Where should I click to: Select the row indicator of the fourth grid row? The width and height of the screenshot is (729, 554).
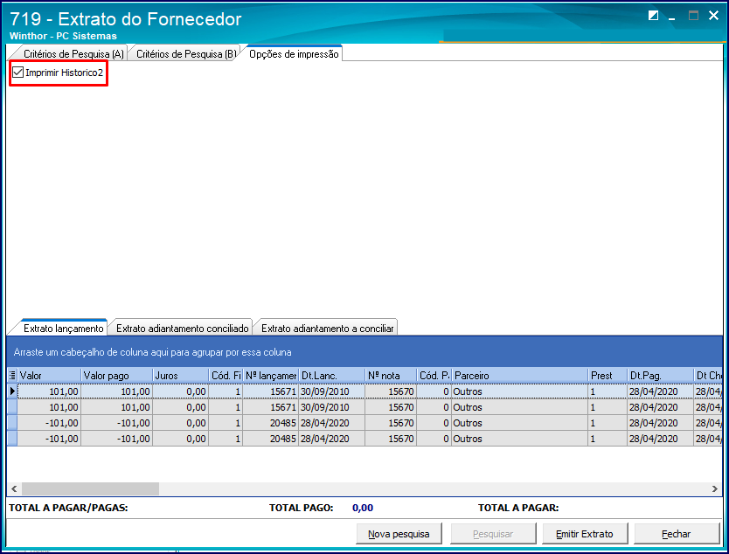12,439
